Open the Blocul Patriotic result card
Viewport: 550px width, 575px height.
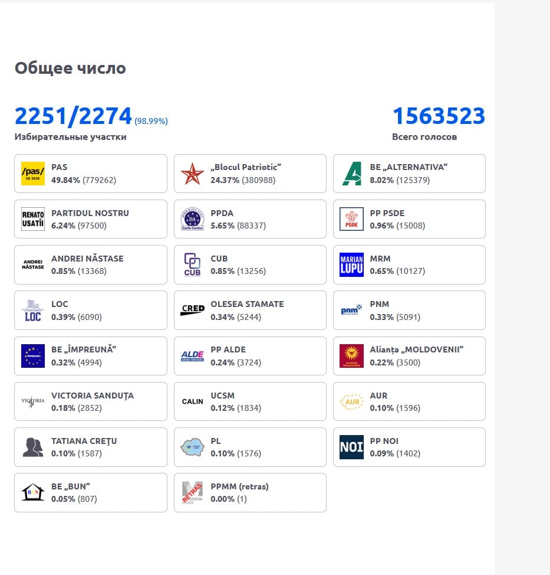point(250,174)
